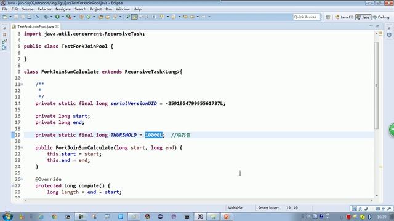The width and height of the screenshot is (394, 221).
Task: Close the TestForkJoinPool.java tab
Action: tap(57, 26)
